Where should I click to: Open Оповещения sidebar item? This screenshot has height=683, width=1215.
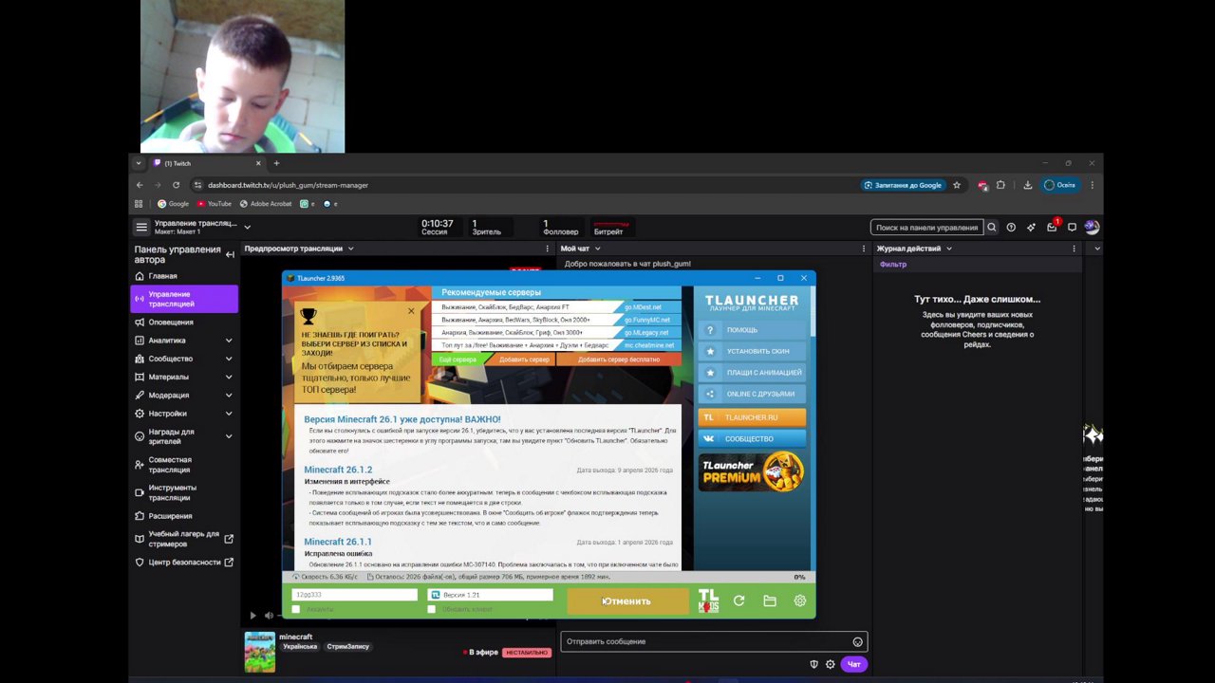tap(184, 323)
